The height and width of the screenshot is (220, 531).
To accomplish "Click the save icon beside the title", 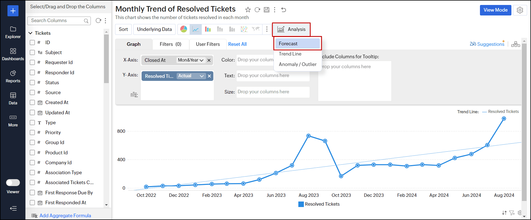I will coord(266,10).
